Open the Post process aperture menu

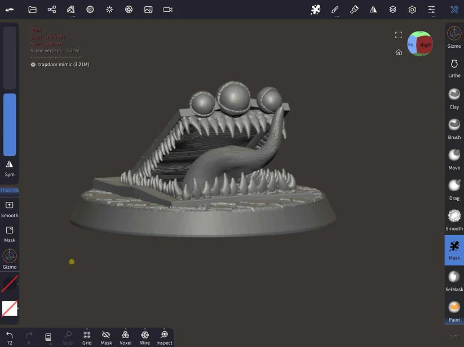pyautogui.click(x=129, y=10)
